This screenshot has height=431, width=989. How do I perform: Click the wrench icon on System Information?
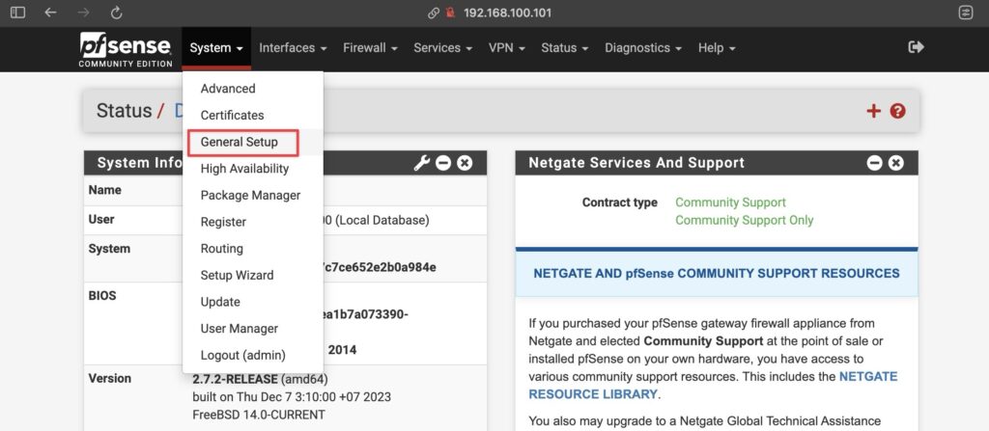coord(421,163)
